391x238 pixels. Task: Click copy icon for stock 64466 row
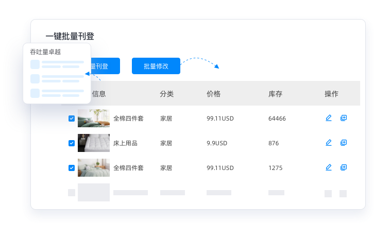[x=344, y=118]
